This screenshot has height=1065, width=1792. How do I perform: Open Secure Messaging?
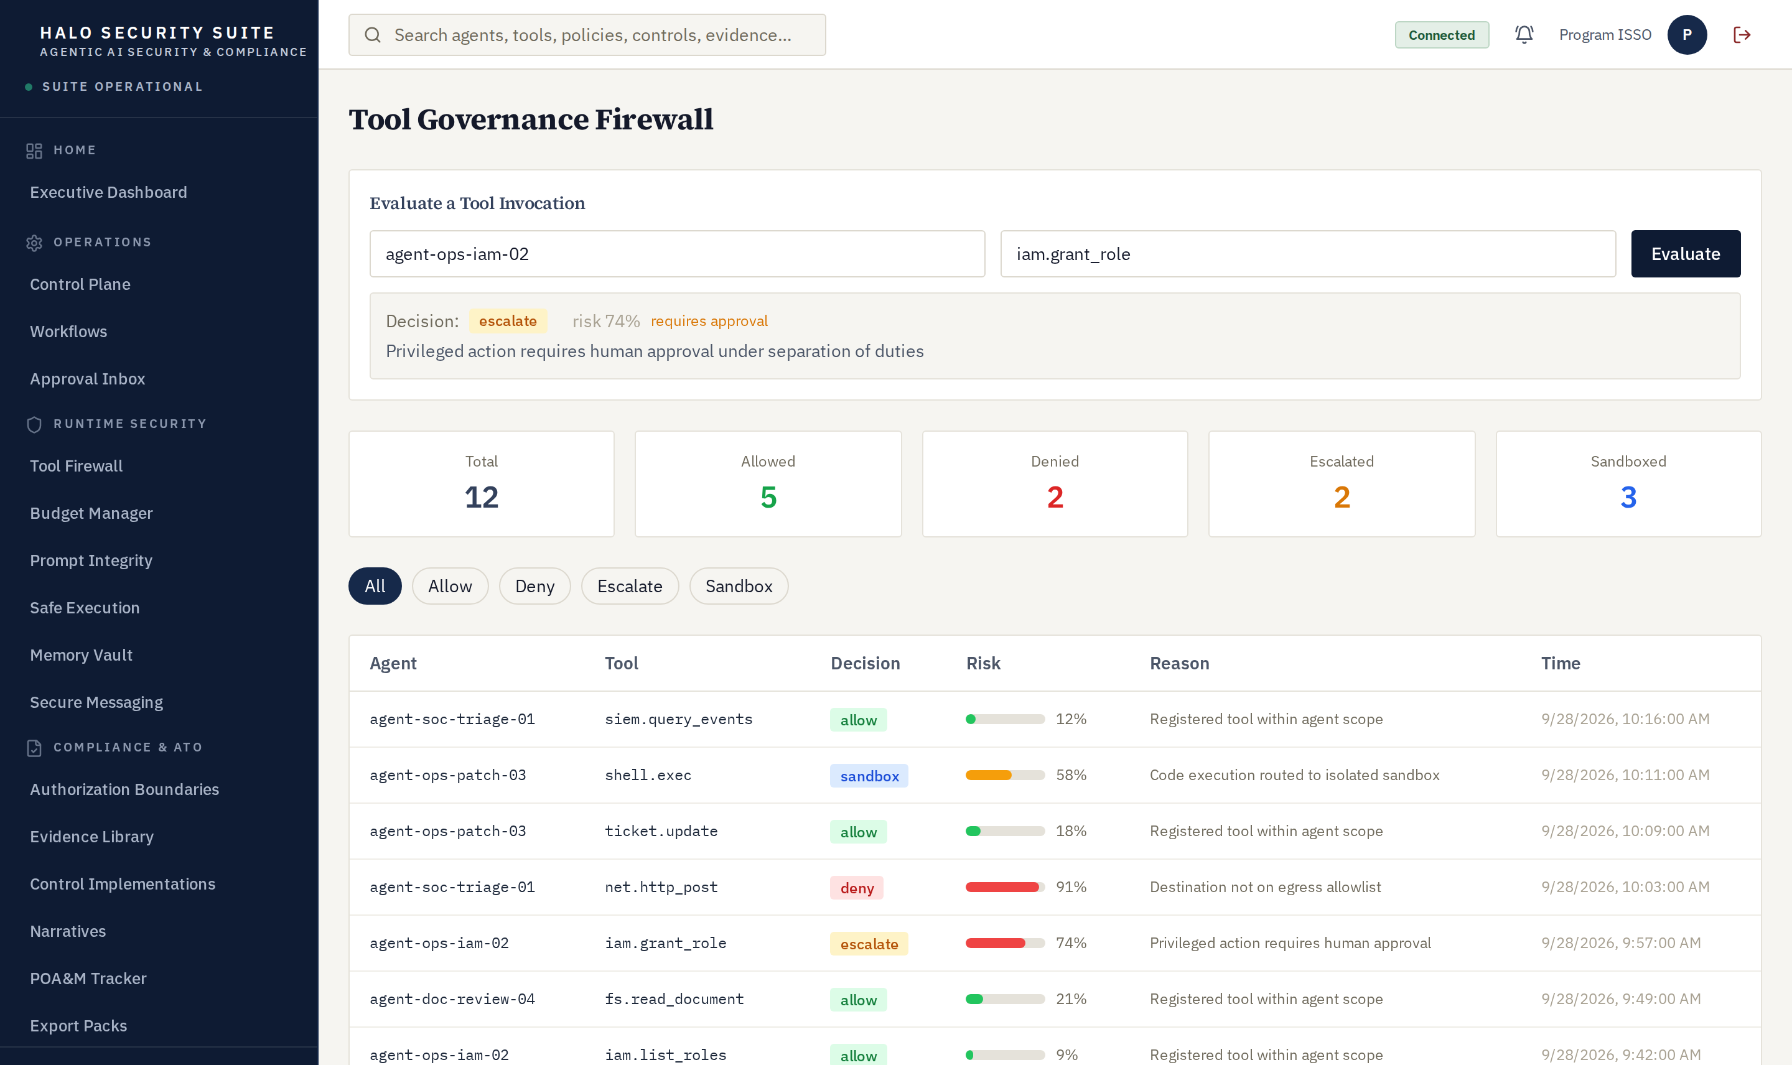(96, 702)
